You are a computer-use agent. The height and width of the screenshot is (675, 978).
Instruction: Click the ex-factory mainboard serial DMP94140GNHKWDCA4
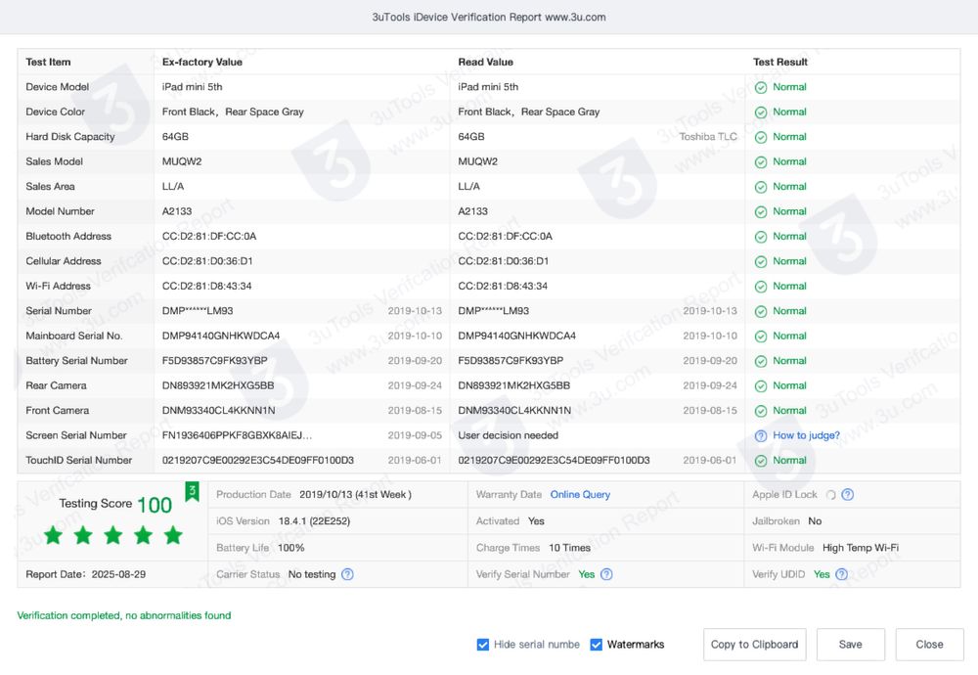click(221, 336)
